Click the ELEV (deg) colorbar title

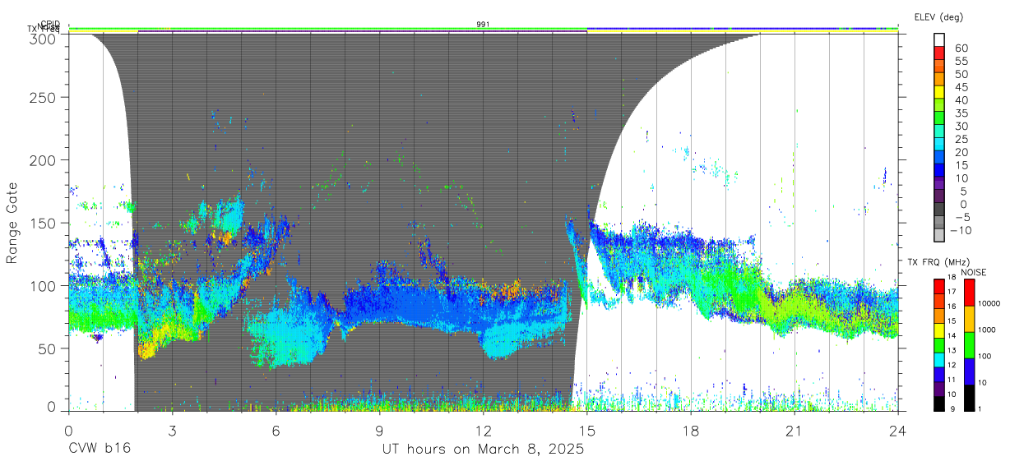tap(940, 16)
